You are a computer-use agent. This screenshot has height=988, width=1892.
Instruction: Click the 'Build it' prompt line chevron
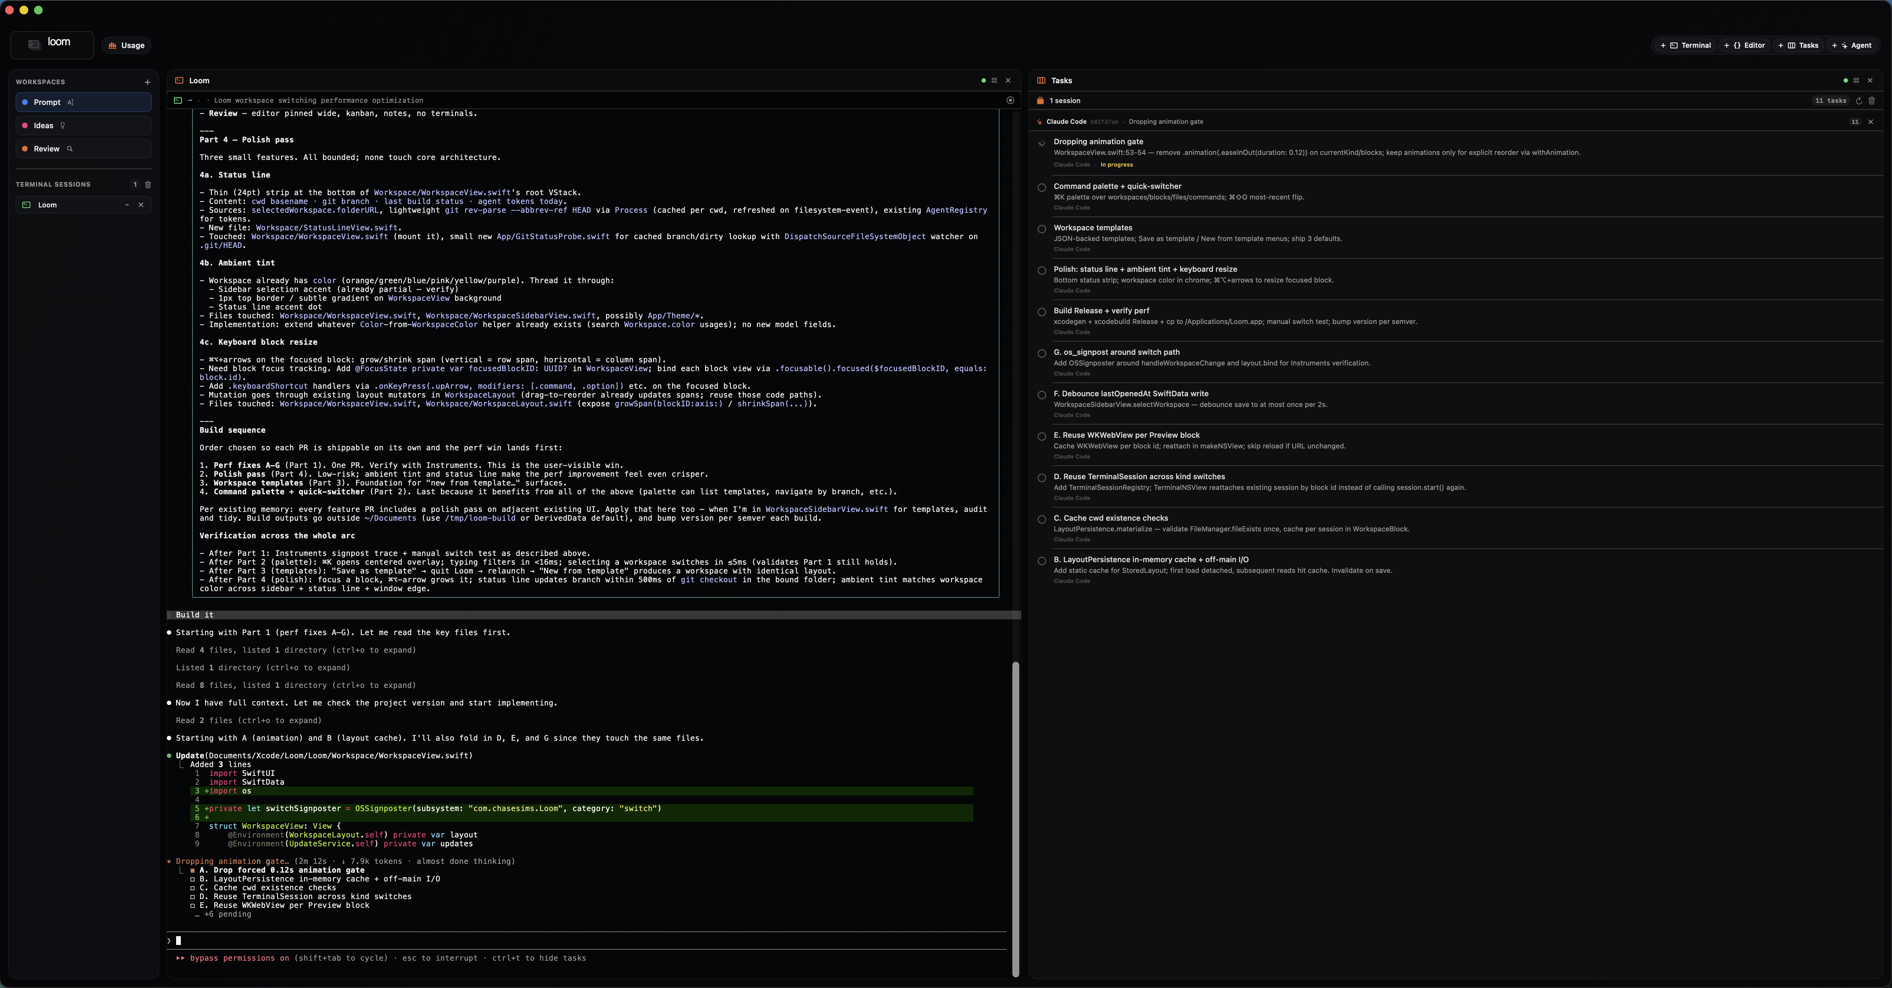coord(169,615)
